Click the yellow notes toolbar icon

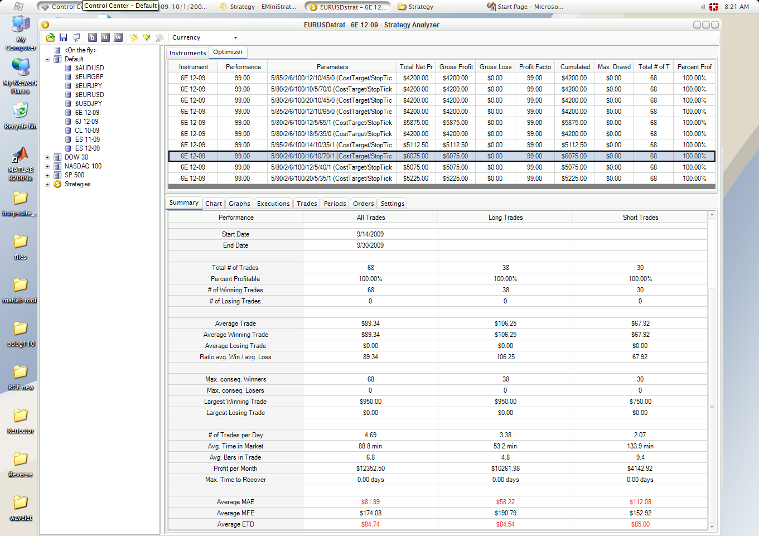(134, 37)
